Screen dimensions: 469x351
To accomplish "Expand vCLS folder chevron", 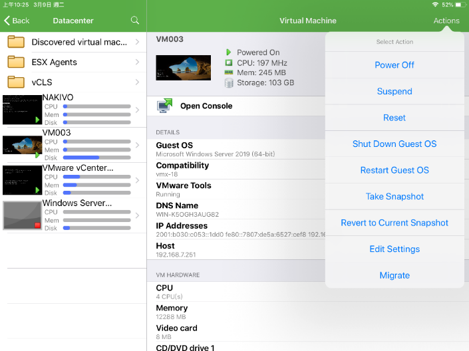I will pyautogui.click(x=137, y=82).
